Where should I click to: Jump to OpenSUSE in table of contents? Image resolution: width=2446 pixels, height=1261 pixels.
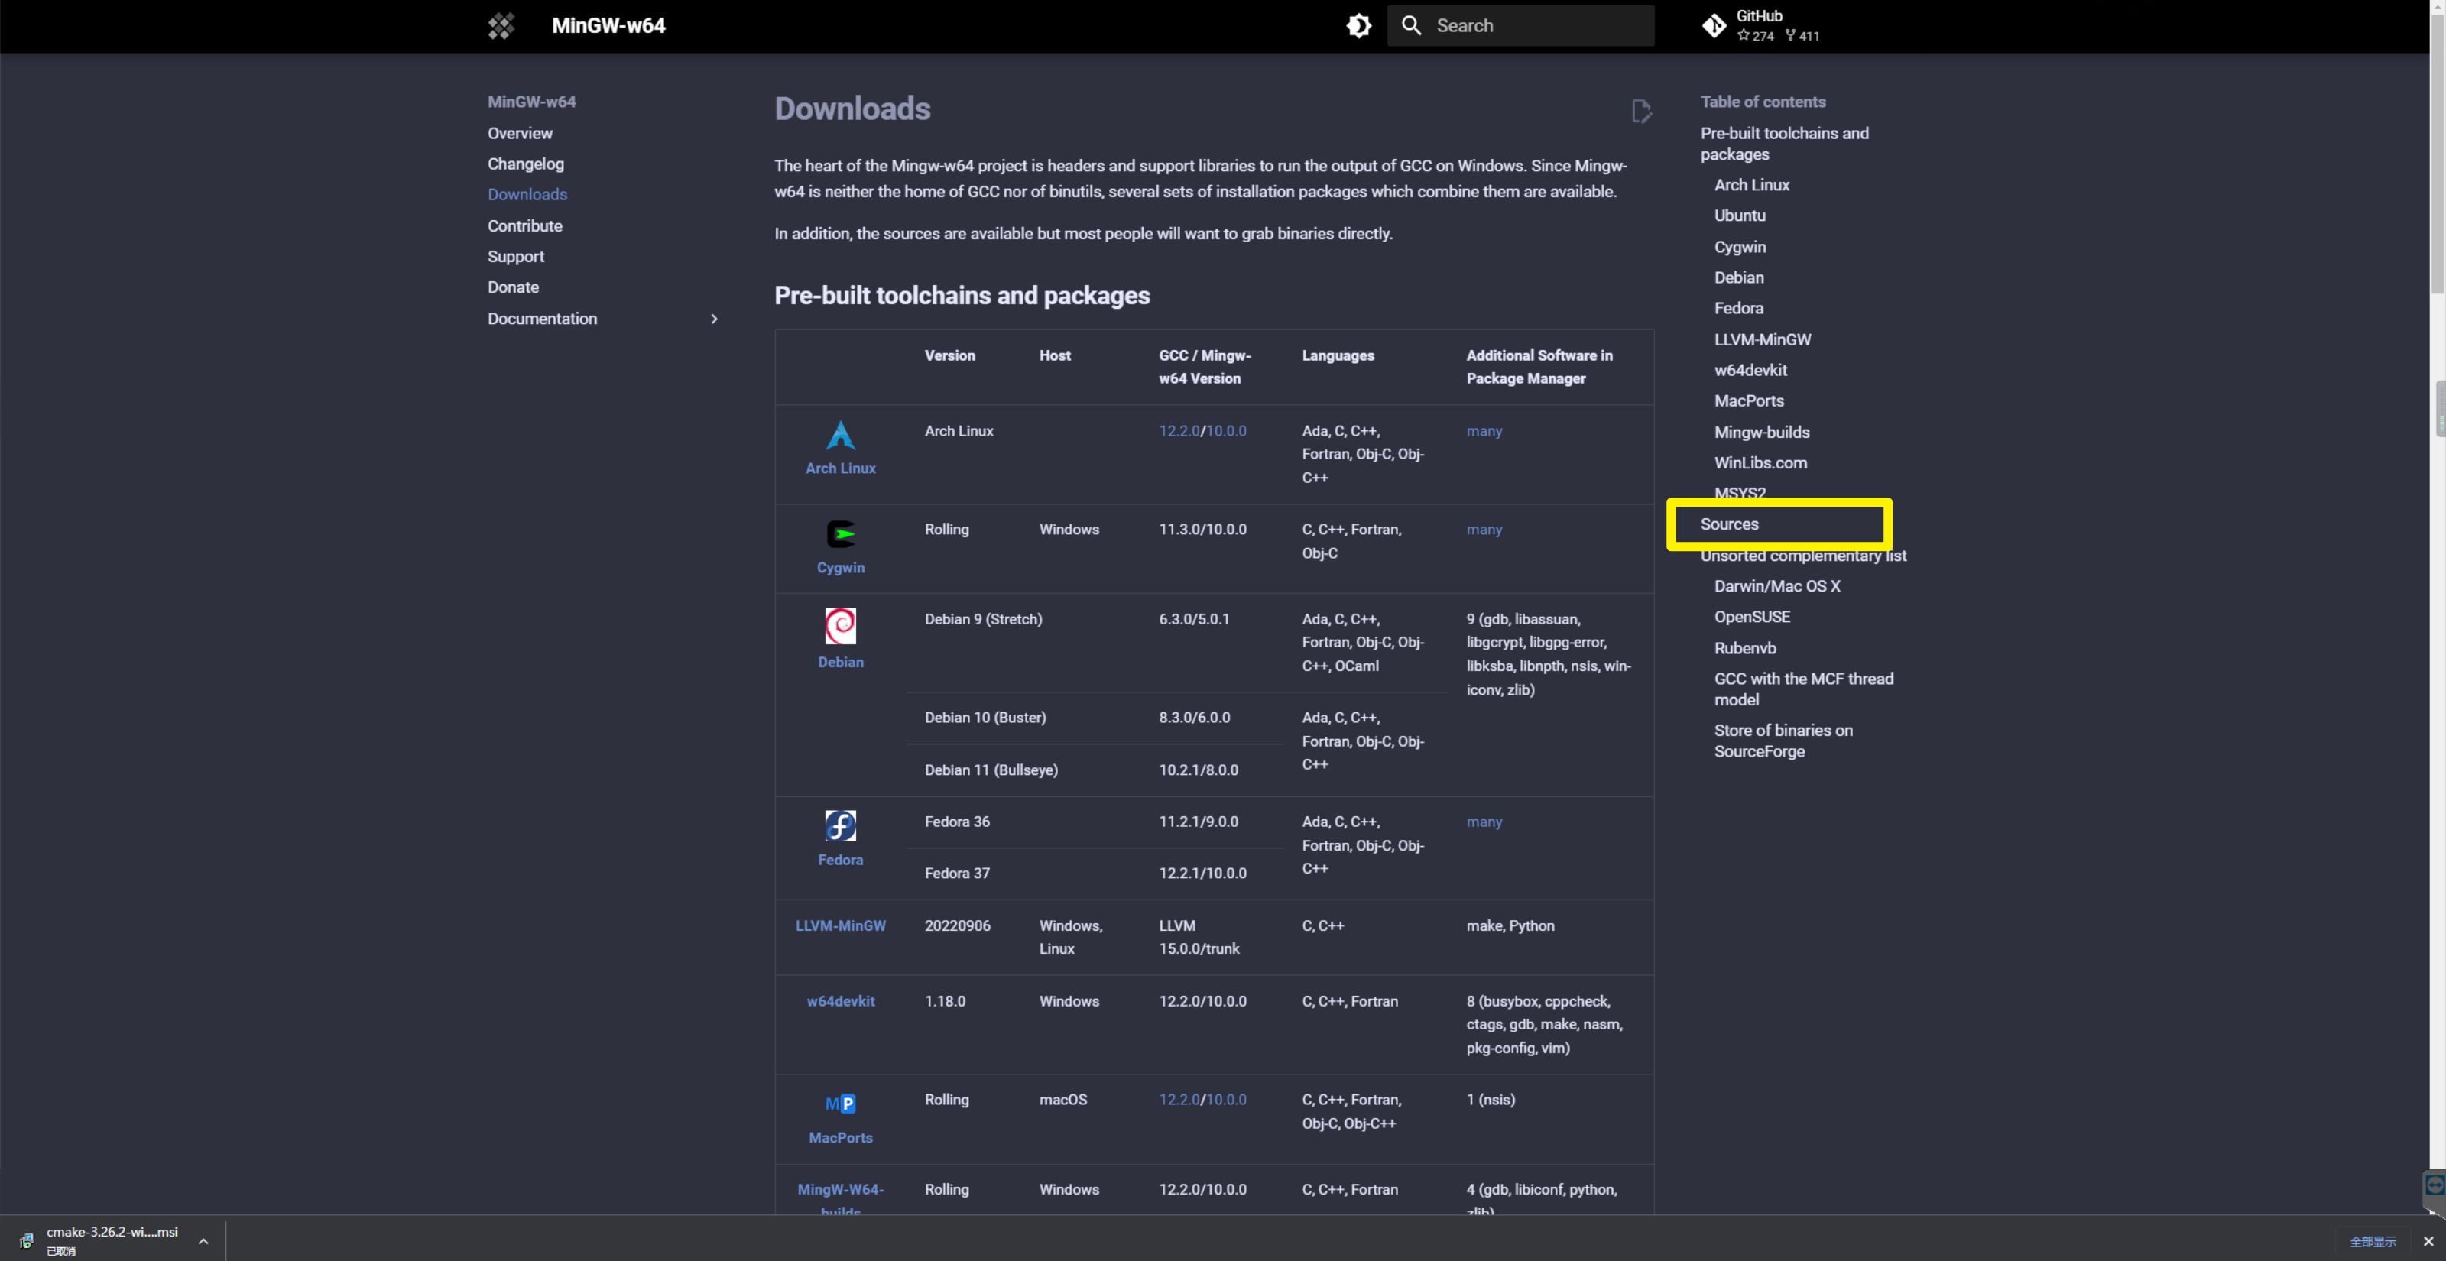(x=1752, y=616)
